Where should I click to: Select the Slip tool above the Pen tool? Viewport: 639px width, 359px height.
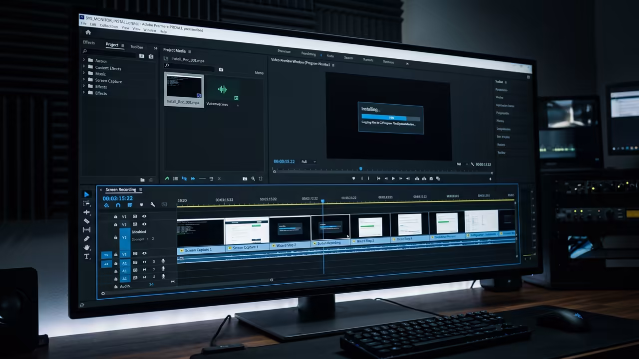coord(86,230)
